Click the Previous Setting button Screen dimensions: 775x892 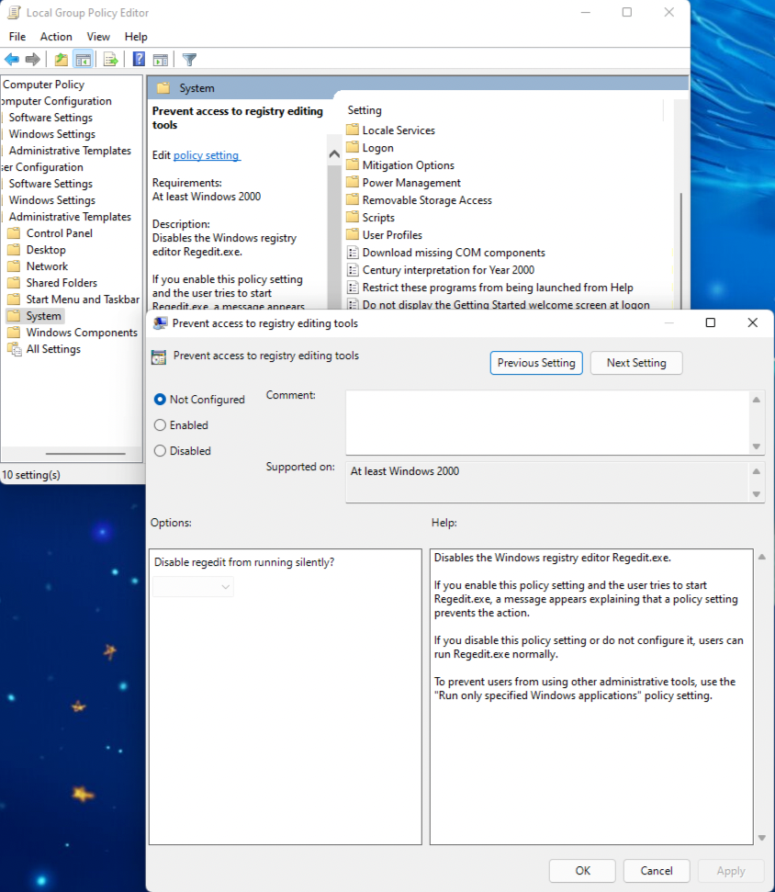pyautogui.click(x=536, y=363)
